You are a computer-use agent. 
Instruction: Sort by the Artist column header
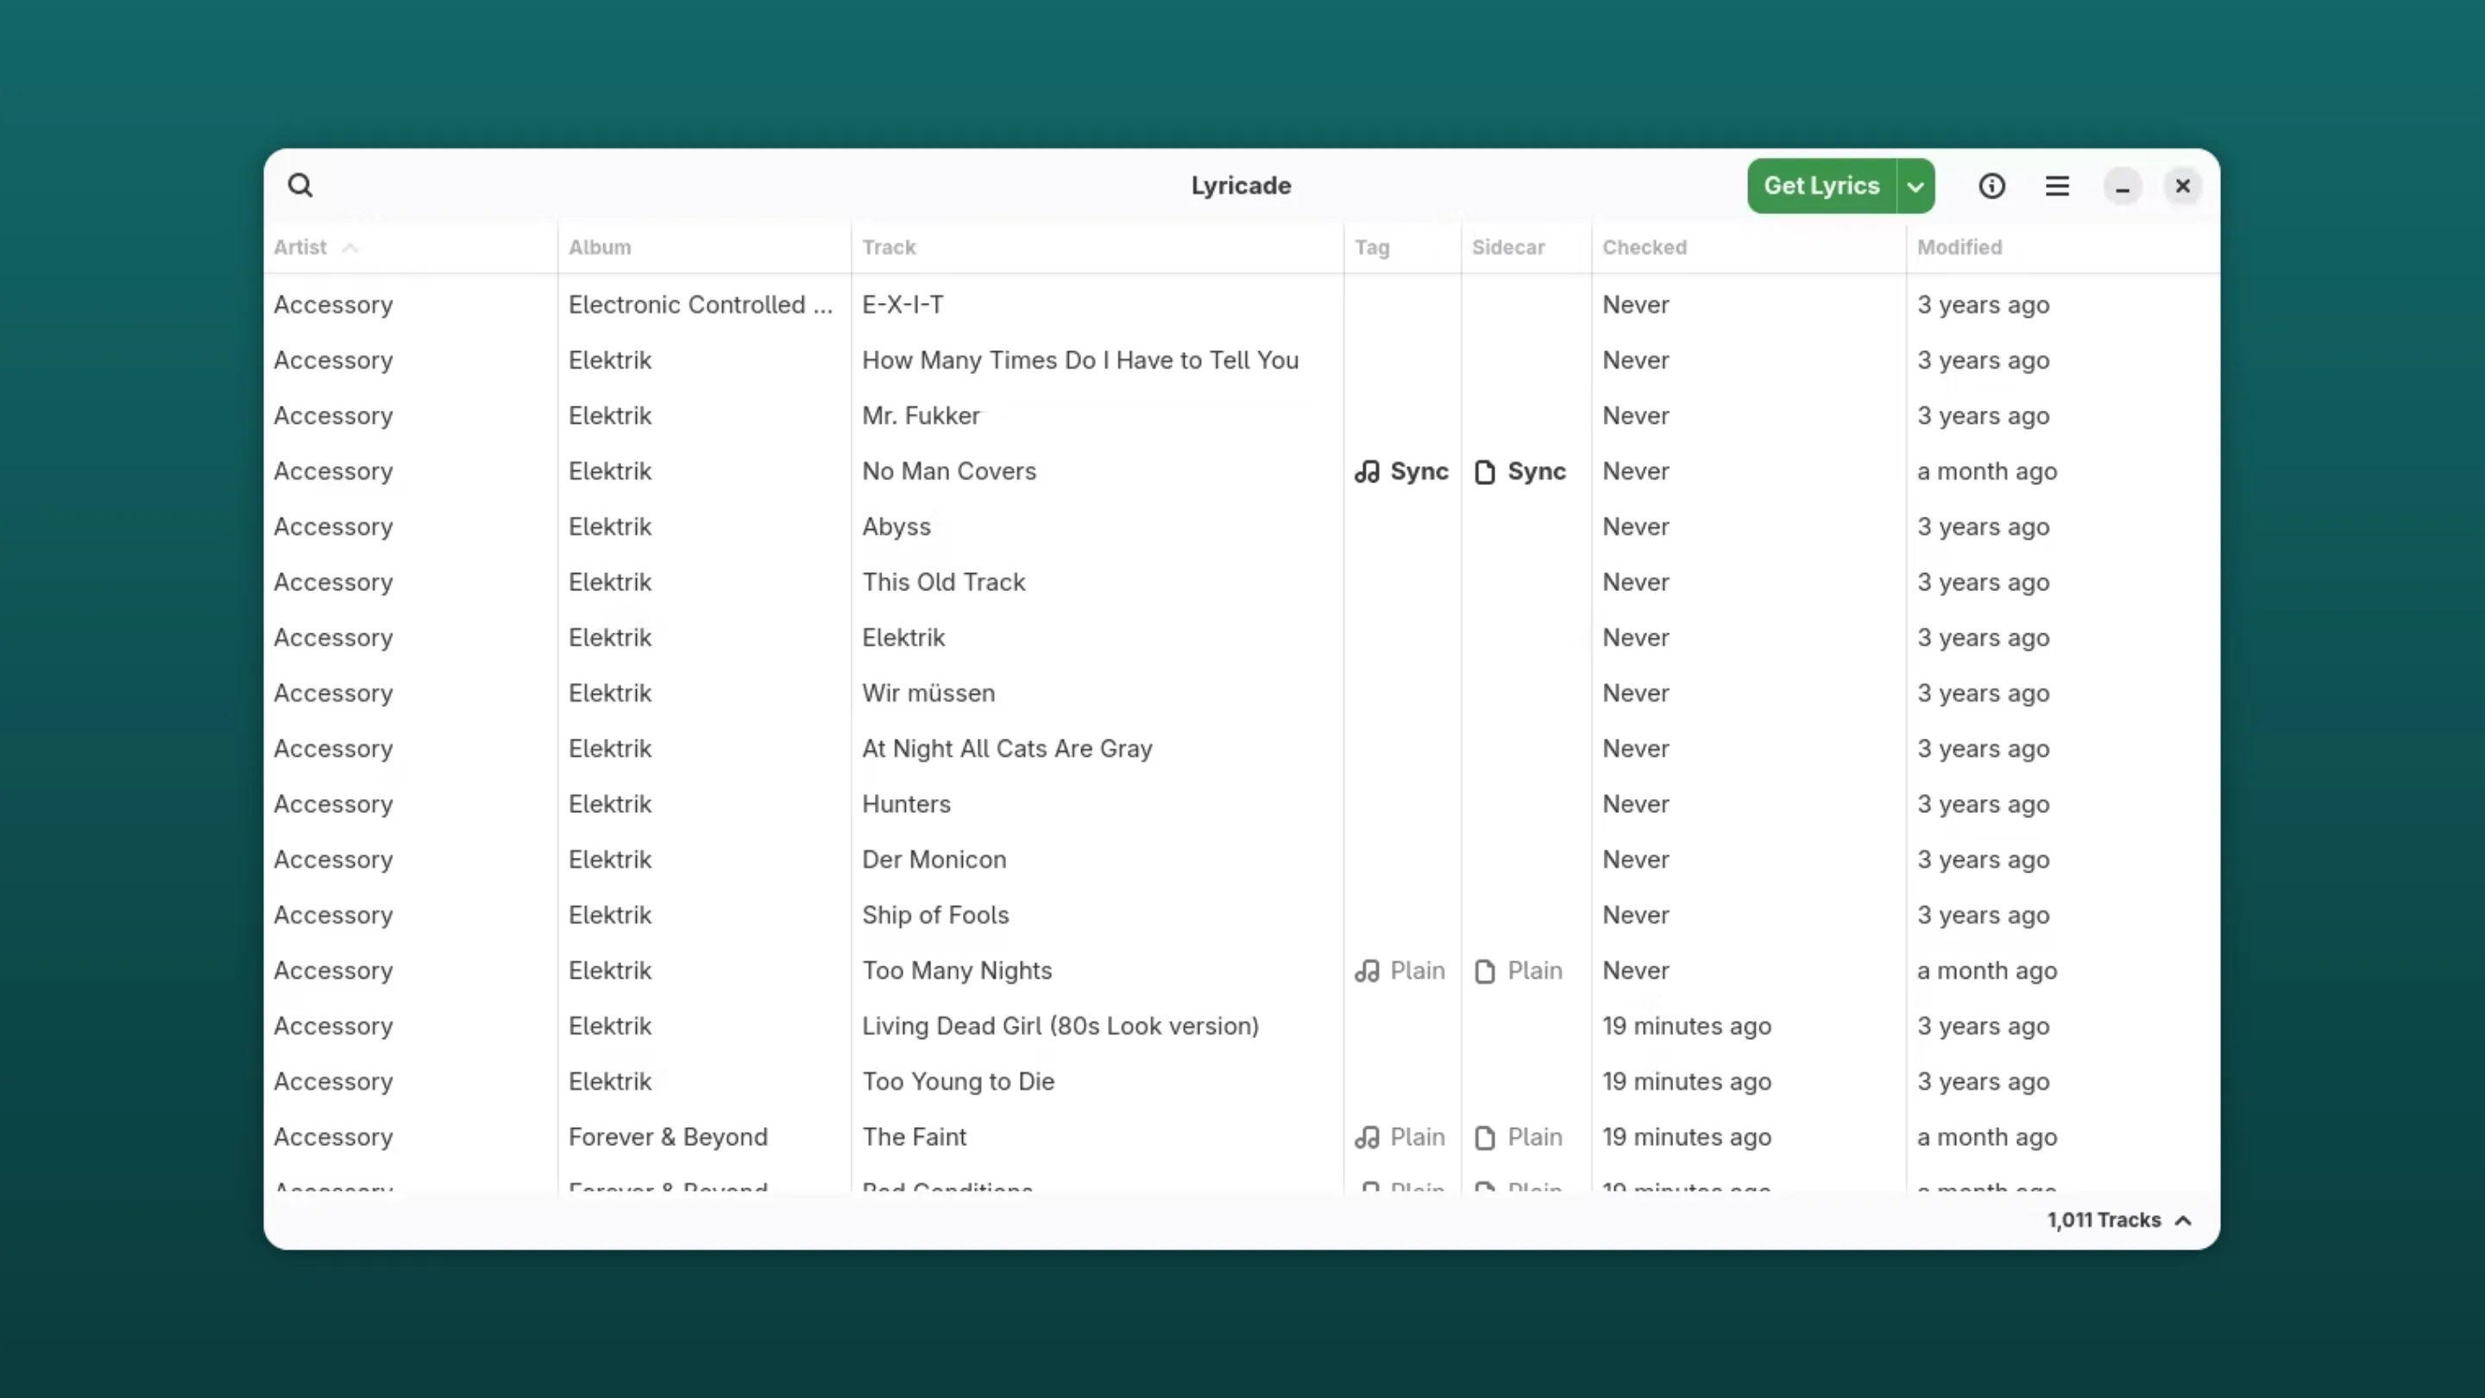pyautogui.click(x=300, y=247)
